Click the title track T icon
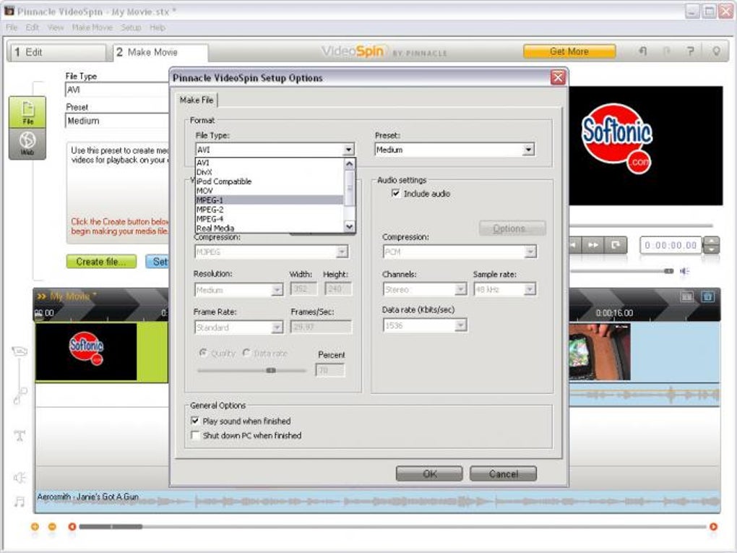Screen dimensions: 737x553 (x=20, y=435)
